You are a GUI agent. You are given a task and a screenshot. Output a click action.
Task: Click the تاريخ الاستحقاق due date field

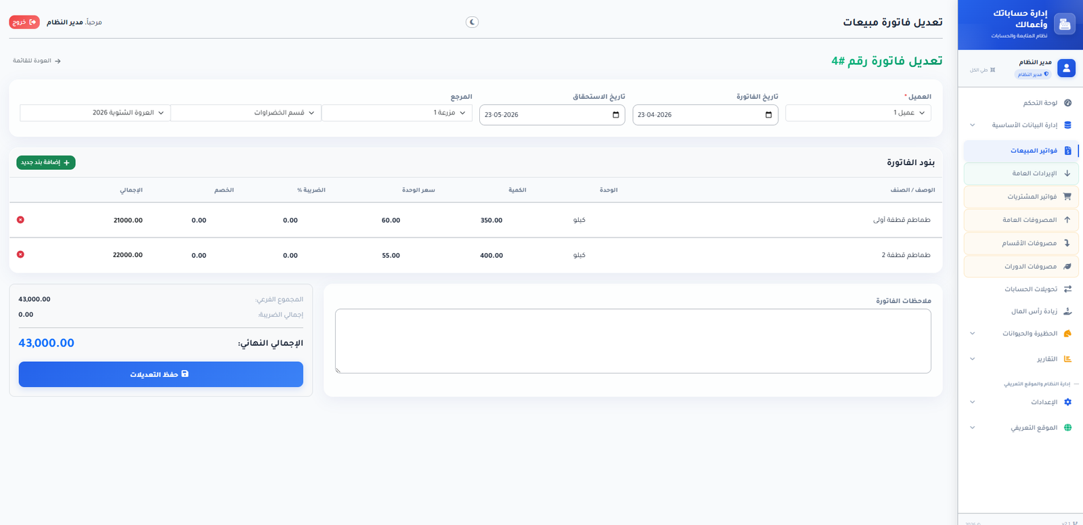pos(552,115)
